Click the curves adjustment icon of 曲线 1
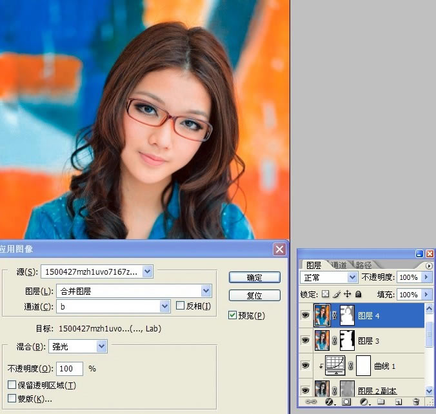Image resolution: width=436 pixels, height=414 pixels. pos(335,366)
